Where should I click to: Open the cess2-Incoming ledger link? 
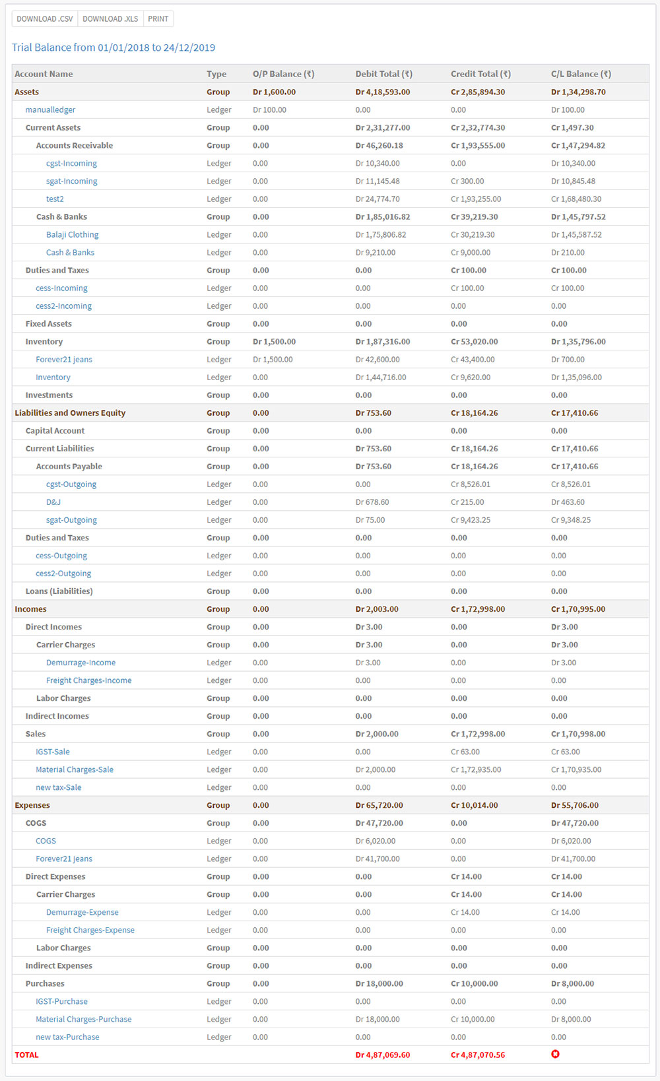pos(63,306)
